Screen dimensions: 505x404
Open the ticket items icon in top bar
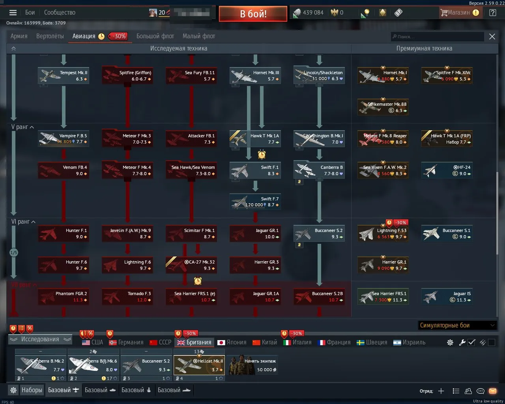398,13
